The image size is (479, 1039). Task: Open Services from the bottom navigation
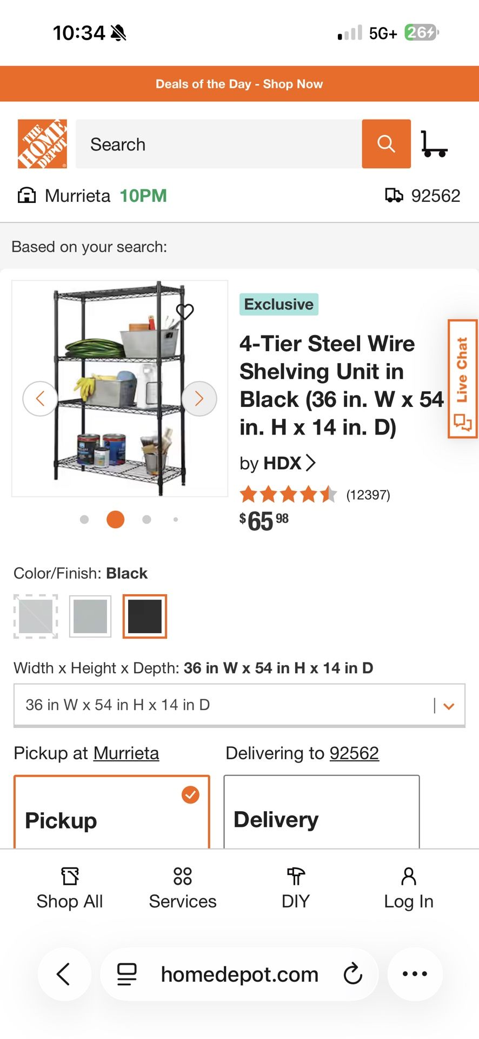(182, 887)
